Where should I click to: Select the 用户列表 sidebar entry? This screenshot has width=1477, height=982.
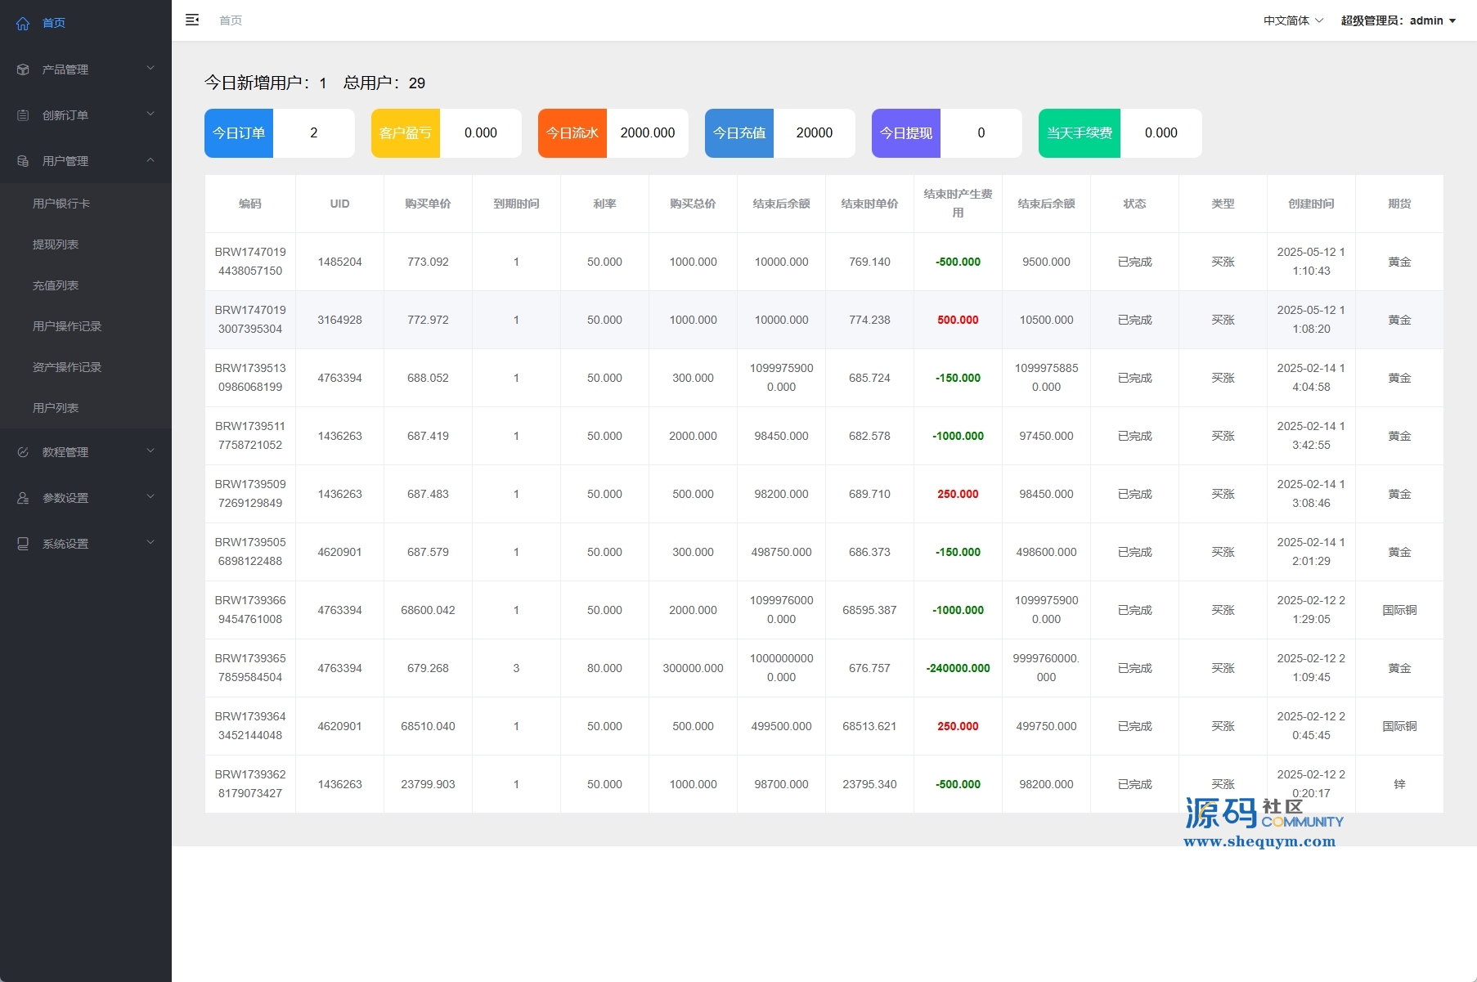[56, 408]
